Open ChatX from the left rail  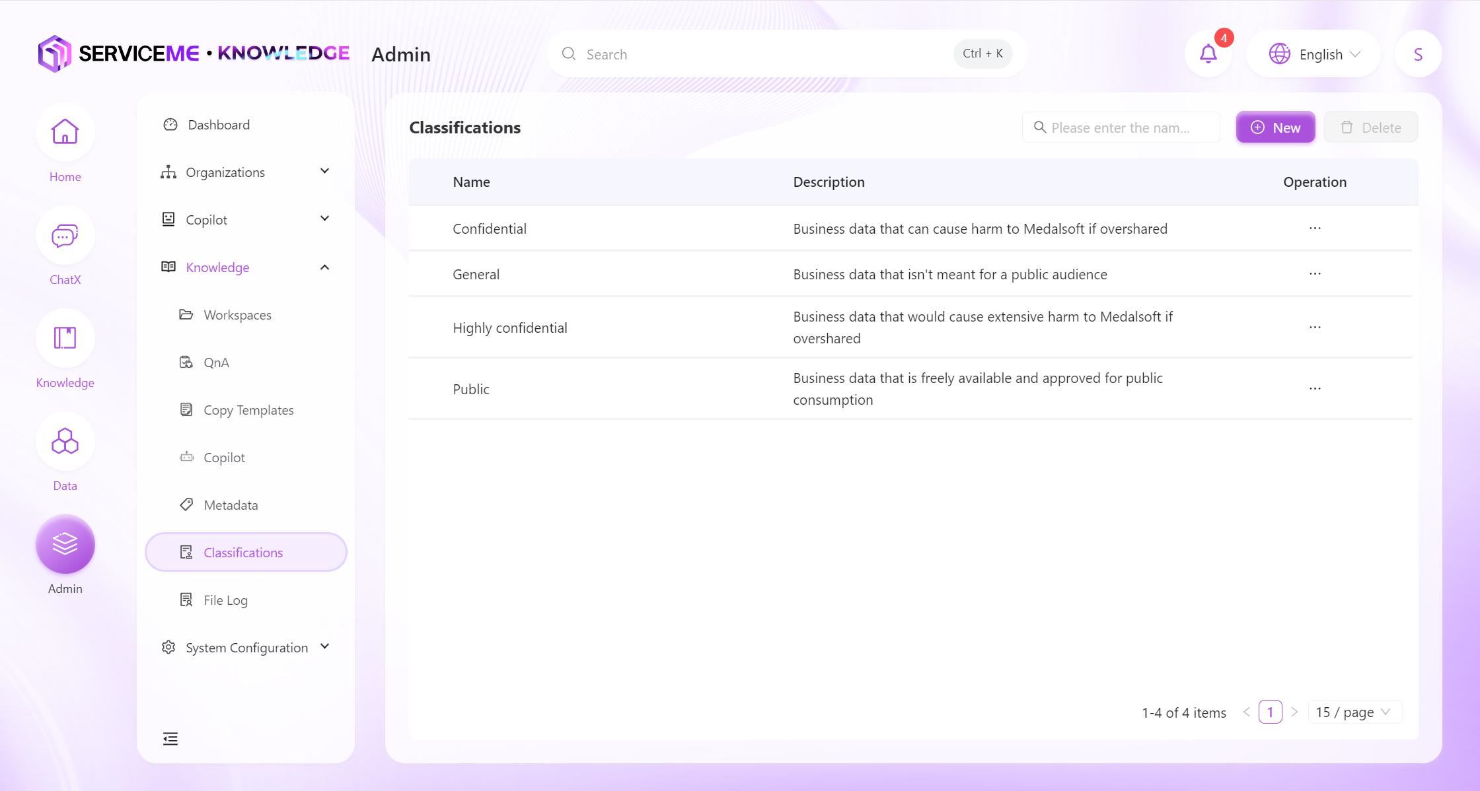(65, 235)
